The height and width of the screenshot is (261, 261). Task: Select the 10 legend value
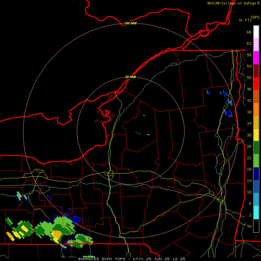point(249,192)
